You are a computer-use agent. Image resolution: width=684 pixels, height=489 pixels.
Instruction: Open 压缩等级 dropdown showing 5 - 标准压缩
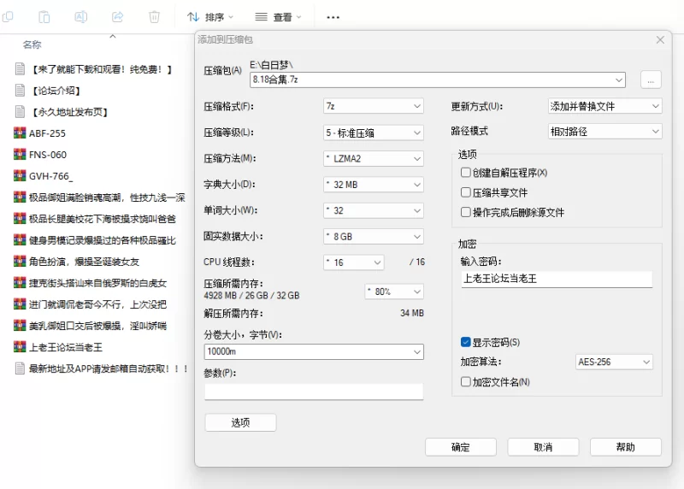coord(374,133)
